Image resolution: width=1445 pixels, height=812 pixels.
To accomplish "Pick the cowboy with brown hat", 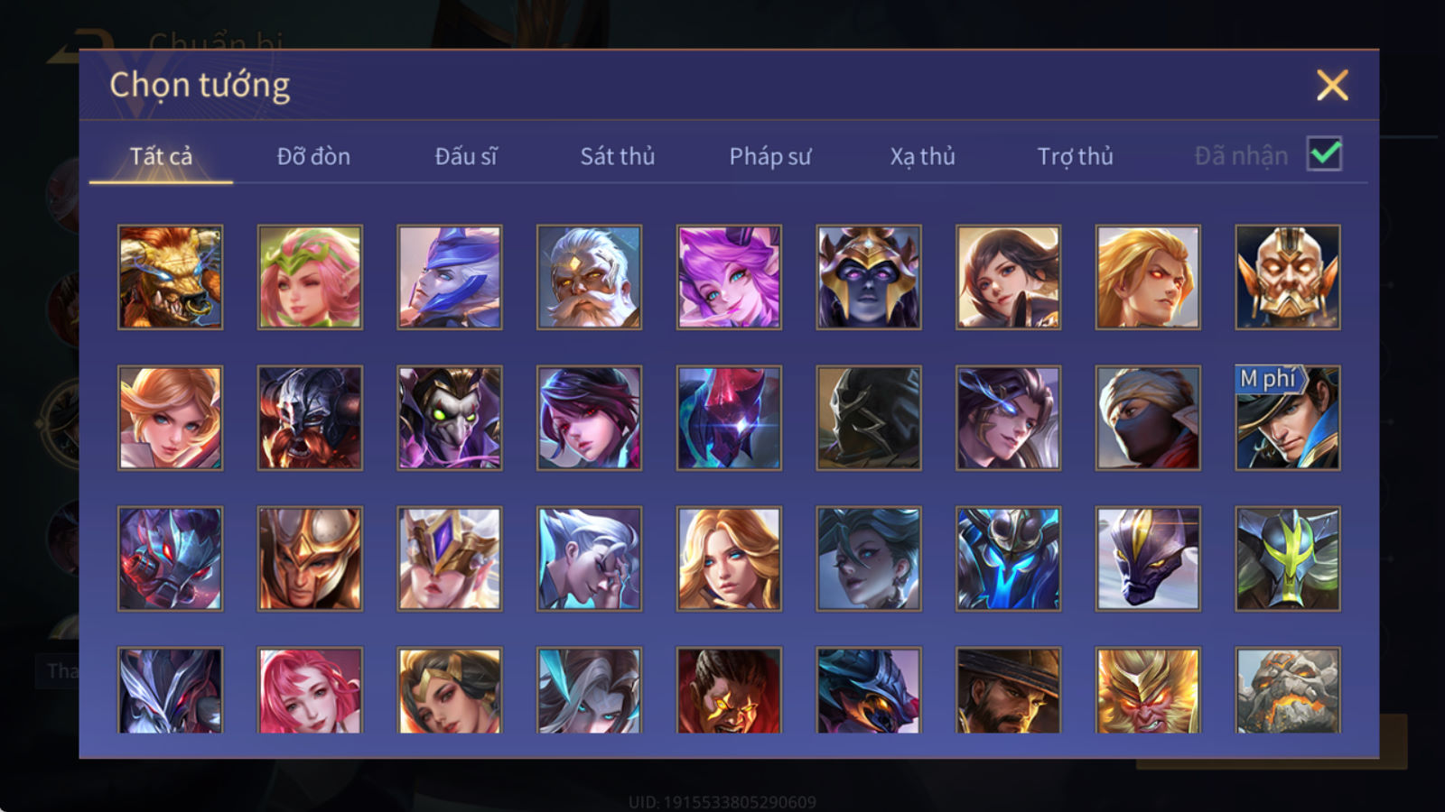I will [1008, 690].
